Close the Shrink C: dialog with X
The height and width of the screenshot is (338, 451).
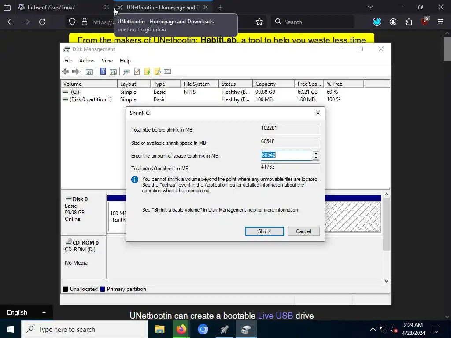[x=318, y=113]
